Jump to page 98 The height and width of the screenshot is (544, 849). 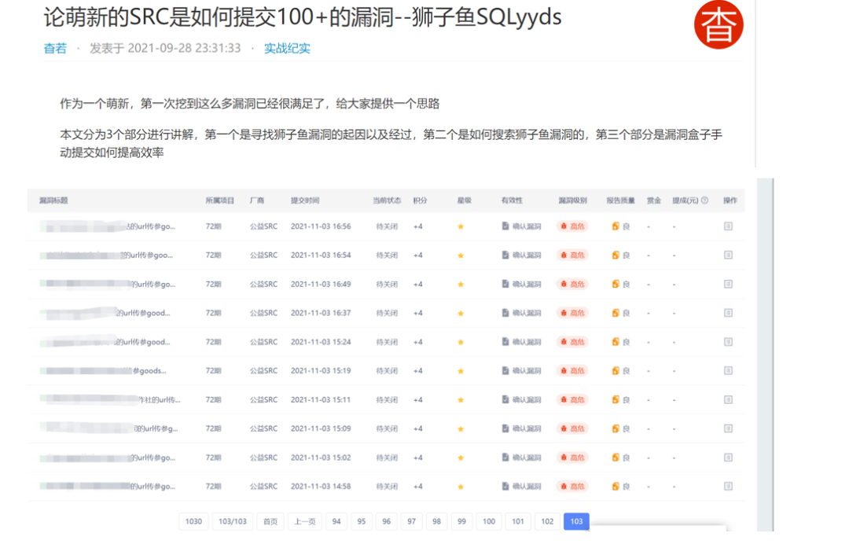click(436, 521)
